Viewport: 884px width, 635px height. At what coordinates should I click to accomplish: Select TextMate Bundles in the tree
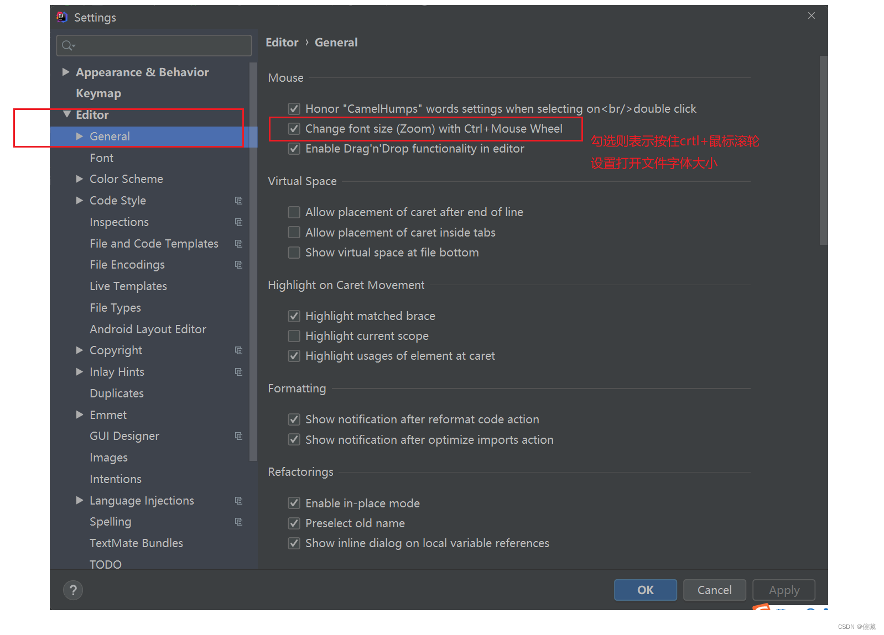tap(137, 543)
